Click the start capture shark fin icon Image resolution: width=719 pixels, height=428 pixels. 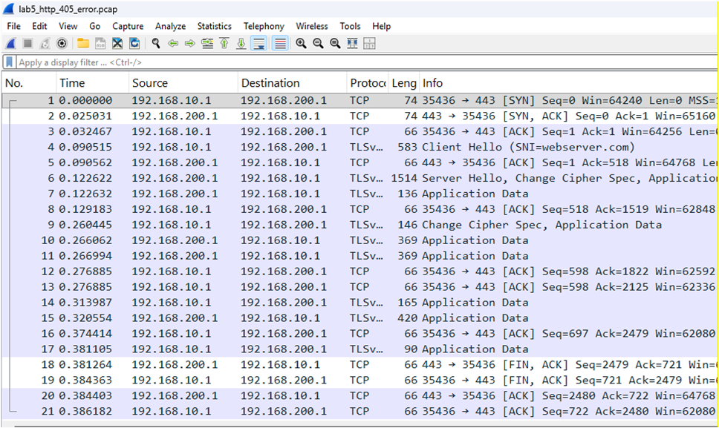11,44
